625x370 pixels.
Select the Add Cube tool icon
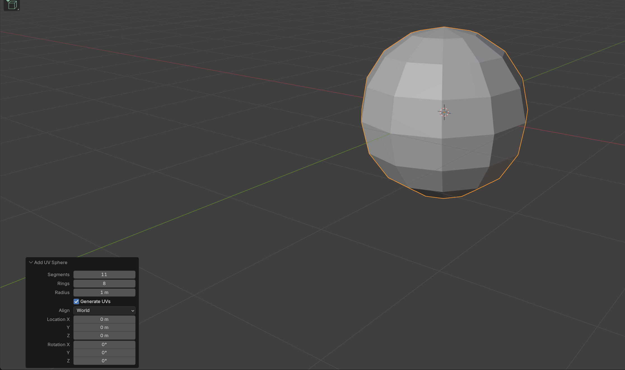pos(11,5)
